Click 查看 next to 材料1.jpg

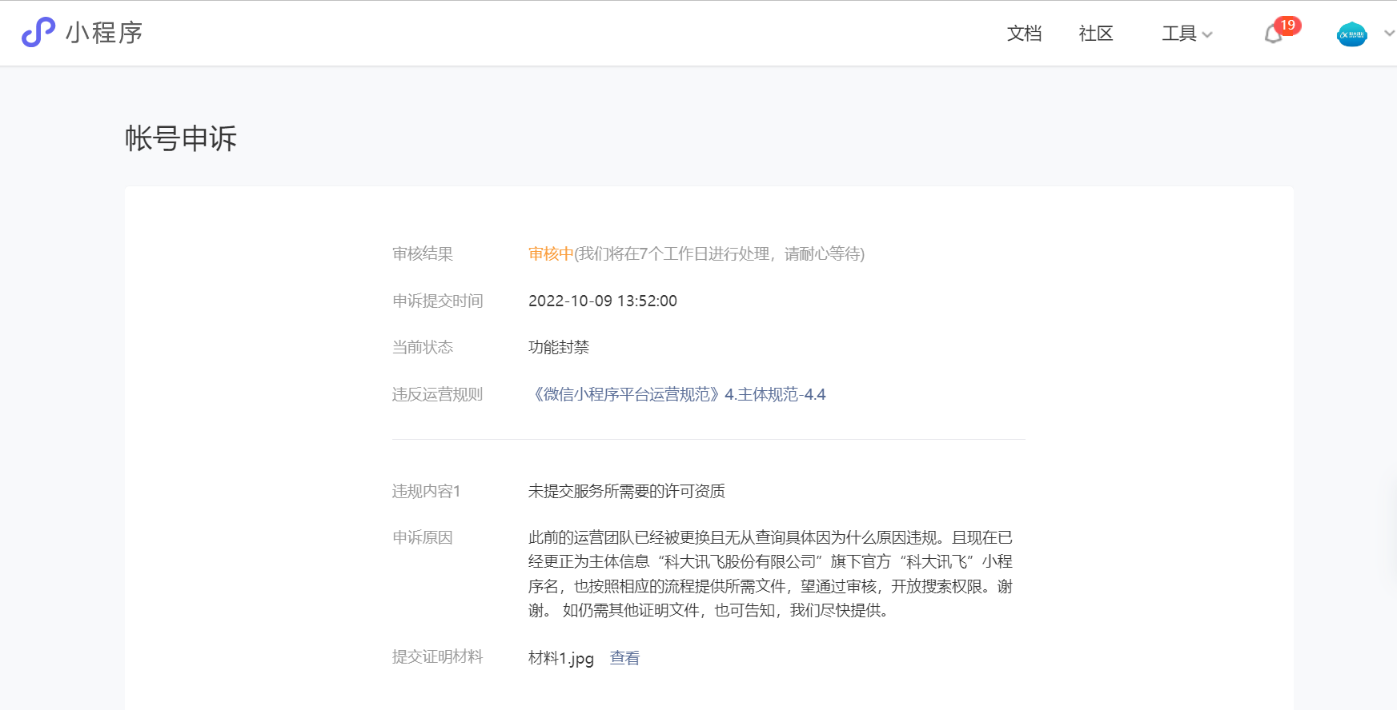pos(624,658)
